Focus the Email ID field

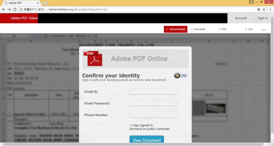click(153, 91)
